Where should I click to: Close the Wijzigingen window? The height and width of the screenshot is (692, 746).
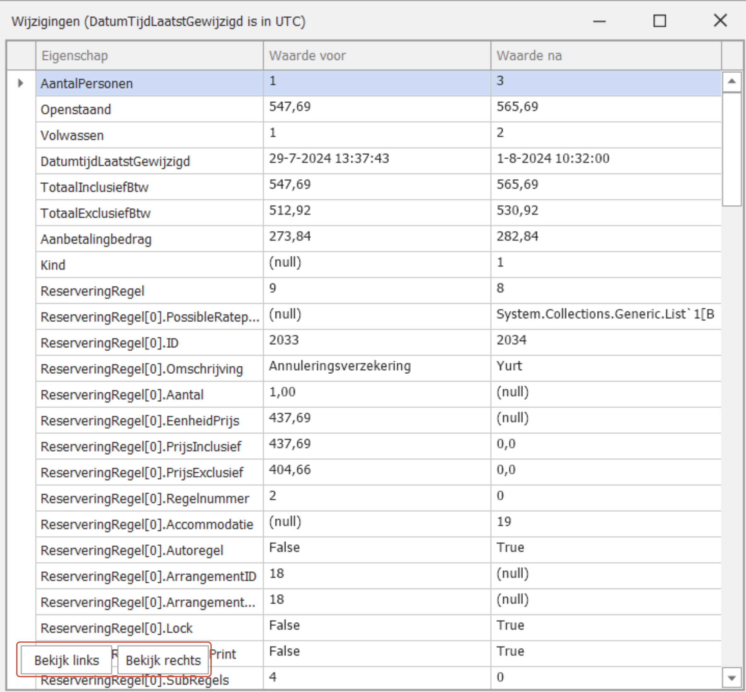(720, 21)
